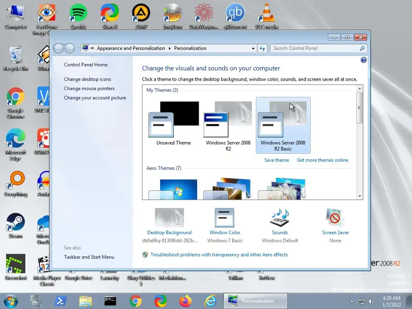Expand the arrow after Appearance and Personalization
This screenshot has height=309, width=412.
169,48
